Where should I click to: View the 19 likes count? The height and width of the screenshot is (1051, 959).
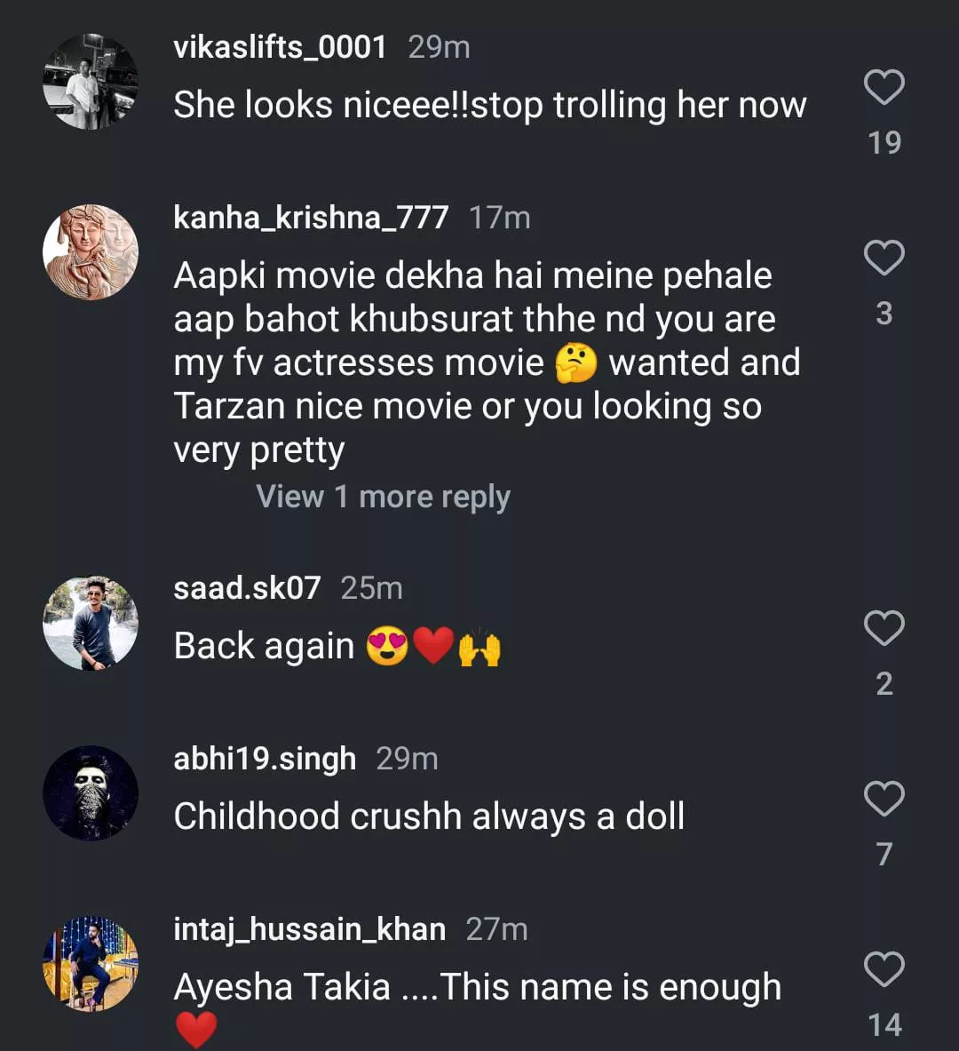click(884, 143)
